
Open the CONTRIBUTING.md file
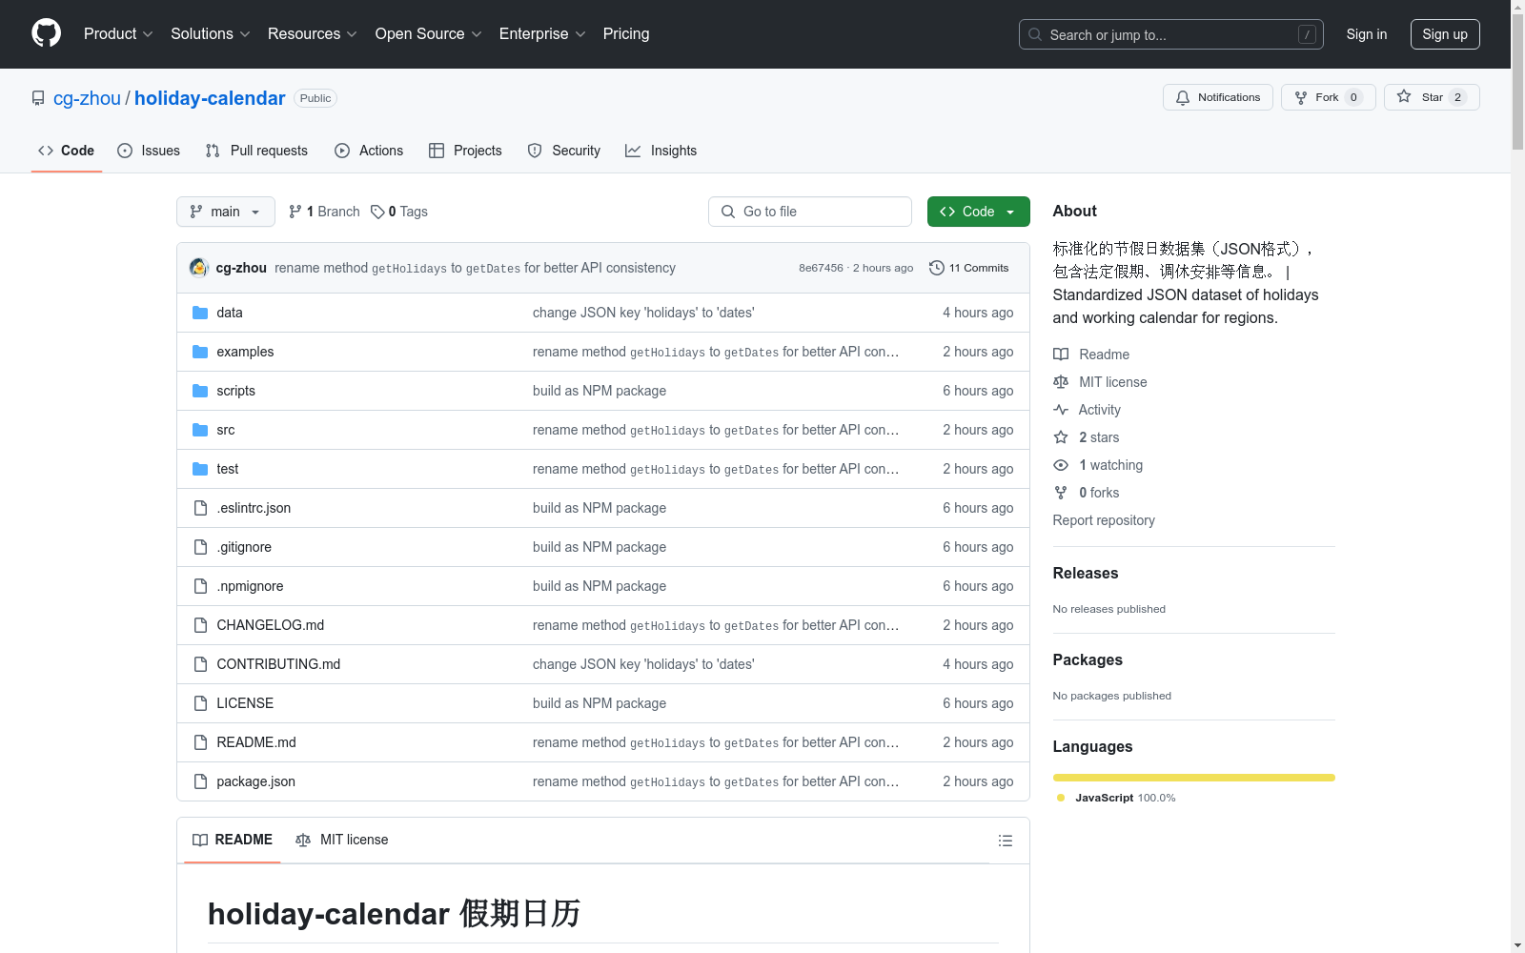coord(278,664)
